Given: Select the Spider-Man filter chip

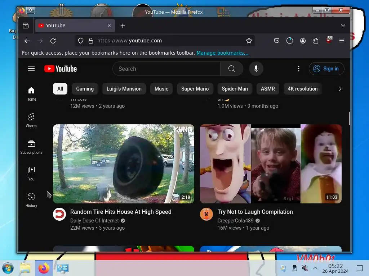Looking at the screenshot, I should click(x=235, y=89).
